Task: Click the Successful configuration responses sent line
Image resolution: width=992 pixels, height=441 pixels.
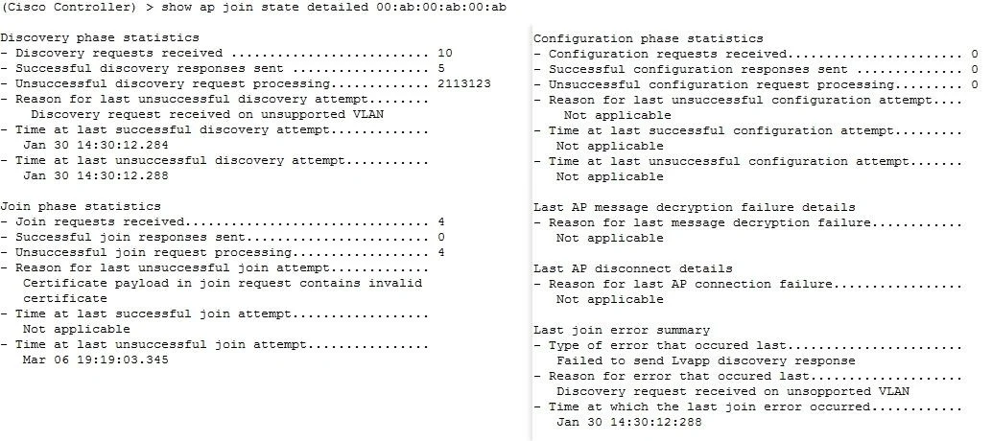Action: click(755, 69)
